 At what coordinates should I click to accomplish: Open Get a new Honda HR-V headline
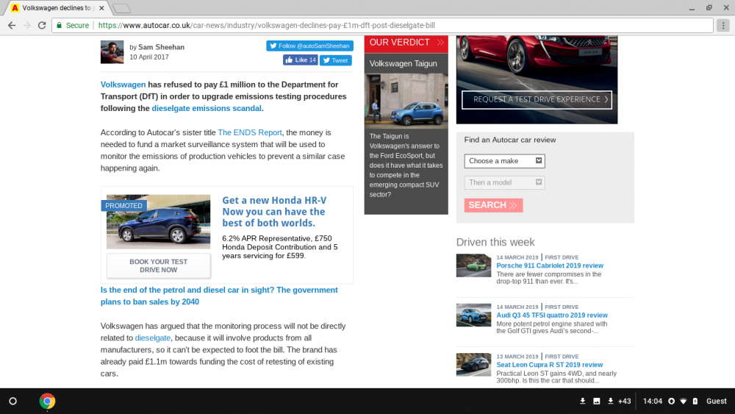[274, 212]
